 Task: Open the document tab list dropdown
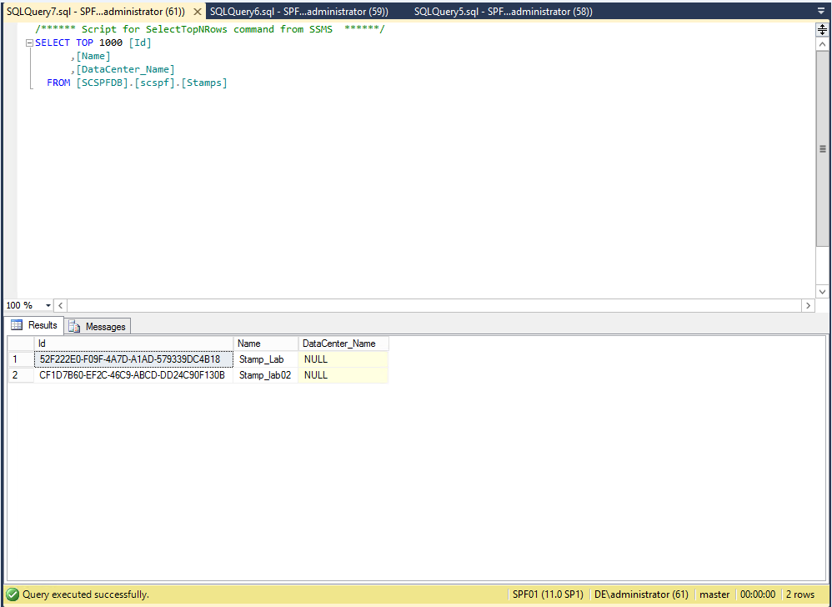pyautogui.click(x=820, y=12)
